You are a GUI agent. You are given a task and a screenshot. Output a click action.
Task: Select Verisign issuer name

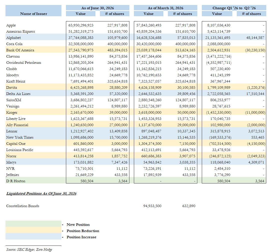pos(13,106)
